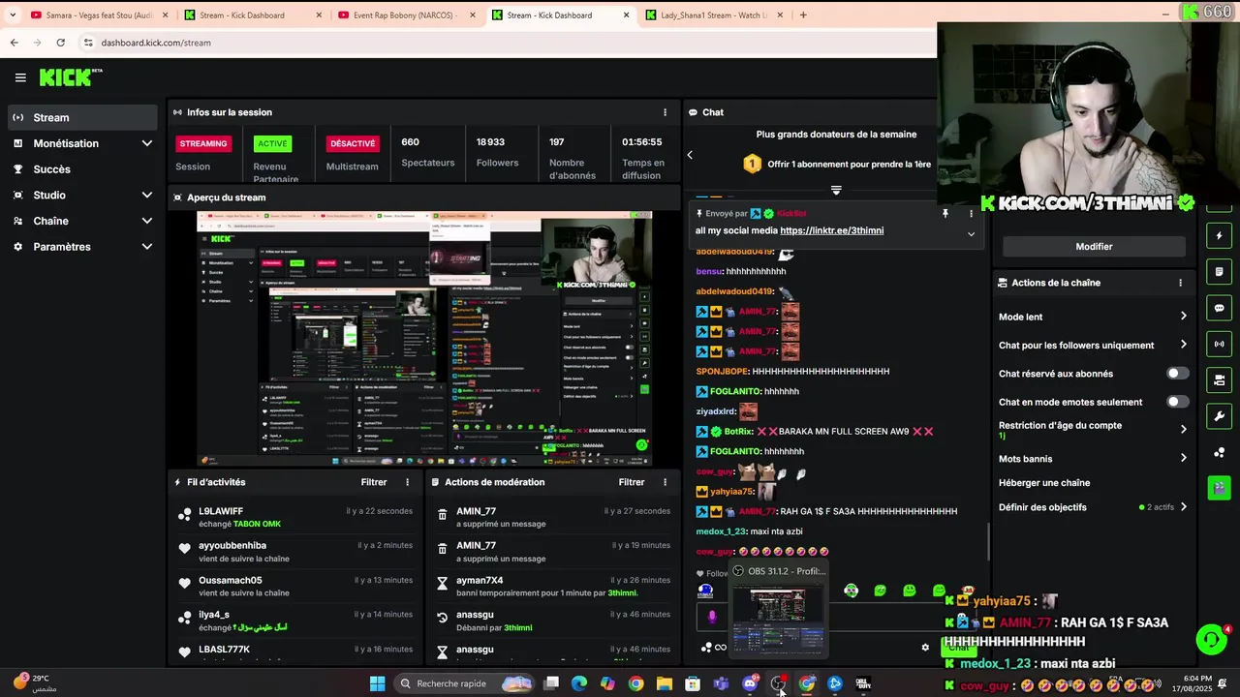This screenshot has width=1240, height=697.
Task: Open the Windows Start menu
Action: (377, 683)
